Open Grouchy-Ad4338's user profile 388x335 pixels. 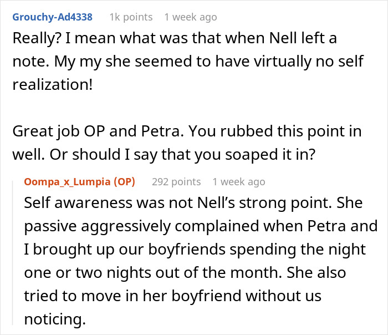[52, 17]
